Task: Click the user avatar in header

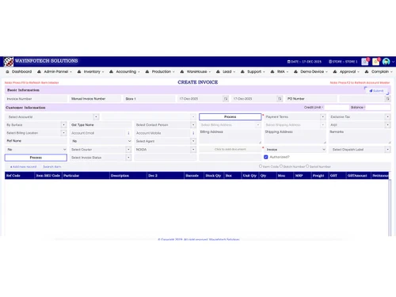Action: pyautogui.click(x=386, y=62)
